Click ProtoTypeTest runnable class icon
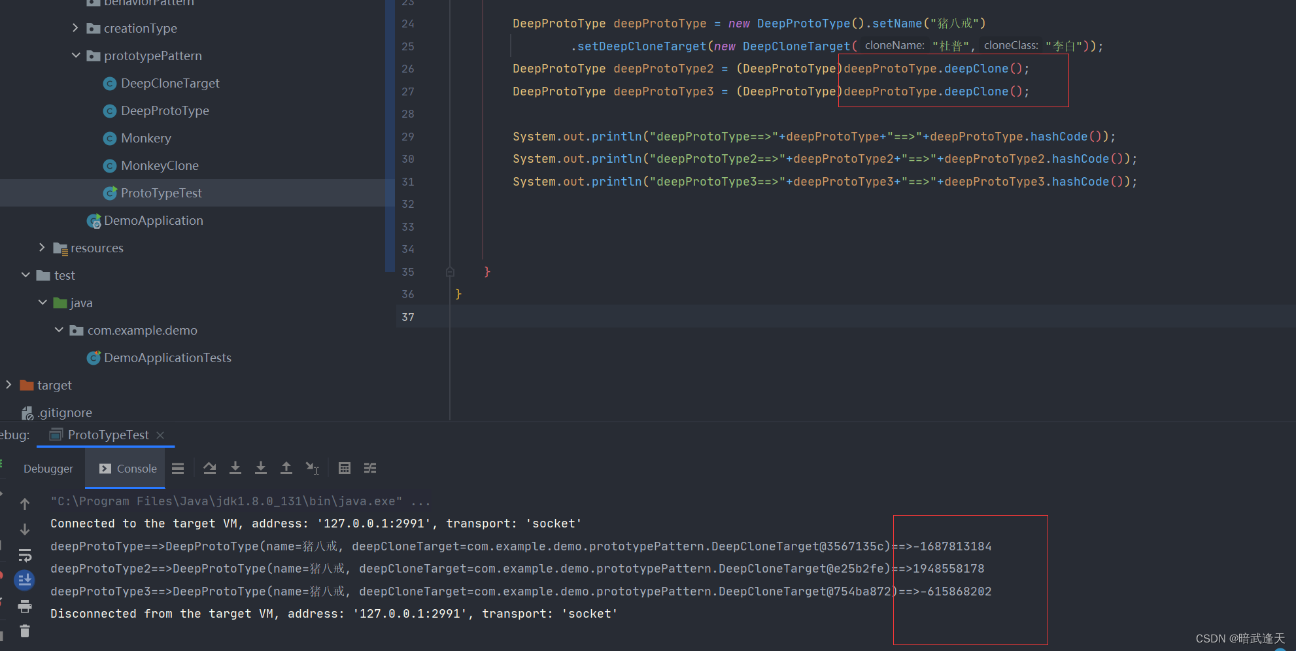 (x=110, y=193)
